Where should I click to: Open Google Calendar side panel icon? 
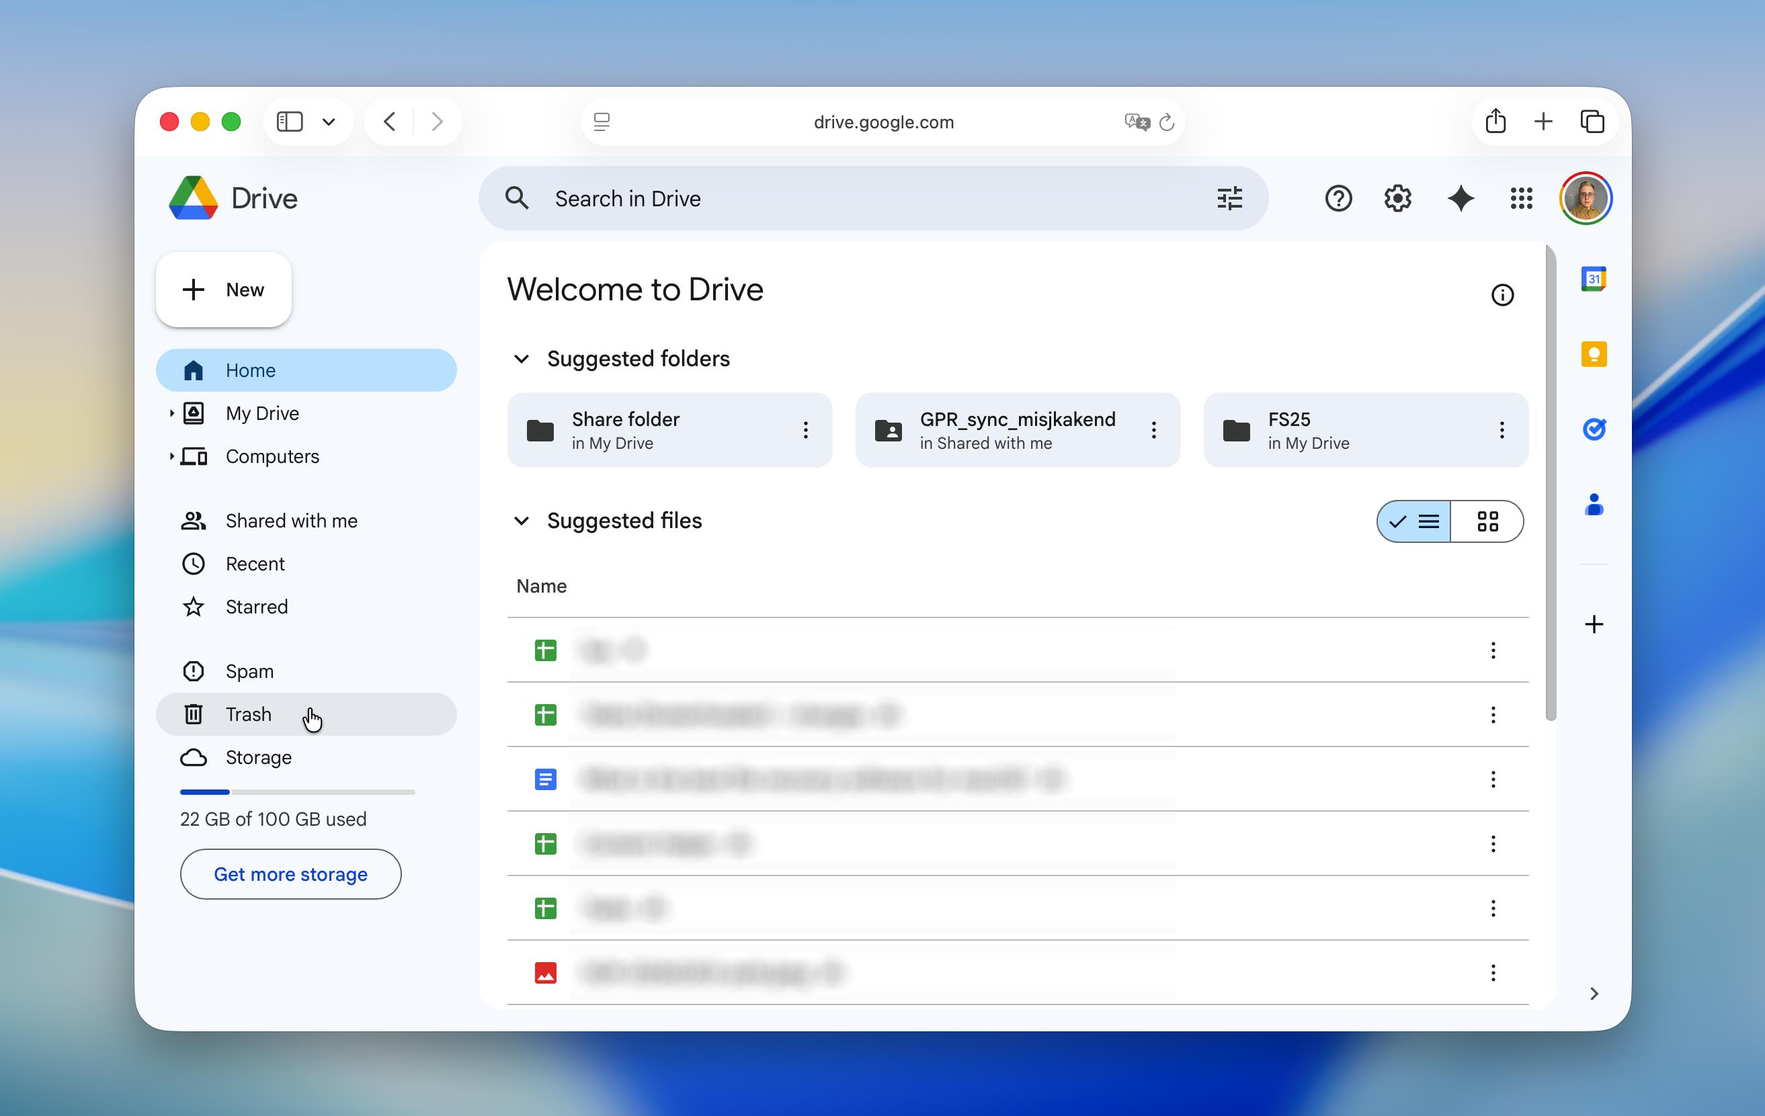coord(1594,280)
